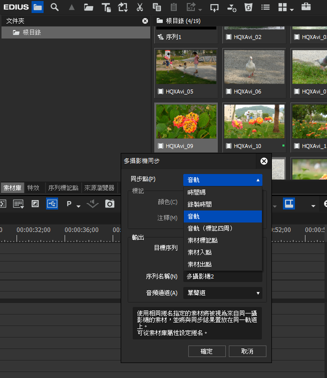Screen dimensions: 327x378
Task: Close the 文件夾 folder panel
Action: pos(145,21)
